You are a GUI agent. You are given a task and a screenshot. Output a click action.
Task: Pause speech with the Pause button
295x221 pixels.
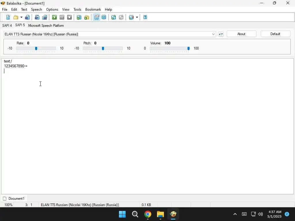tap(62, 17)
